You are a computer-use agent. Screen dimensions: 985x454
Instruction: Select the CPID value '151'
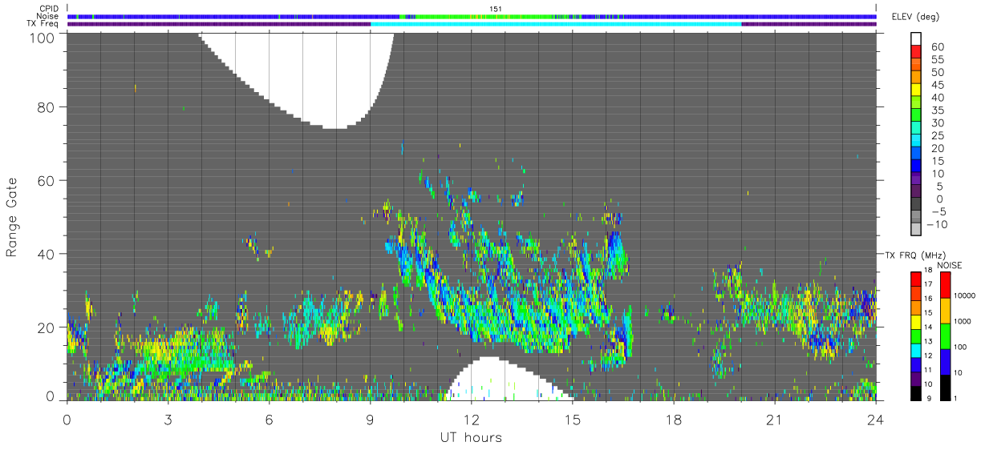[x=495, y=9]
